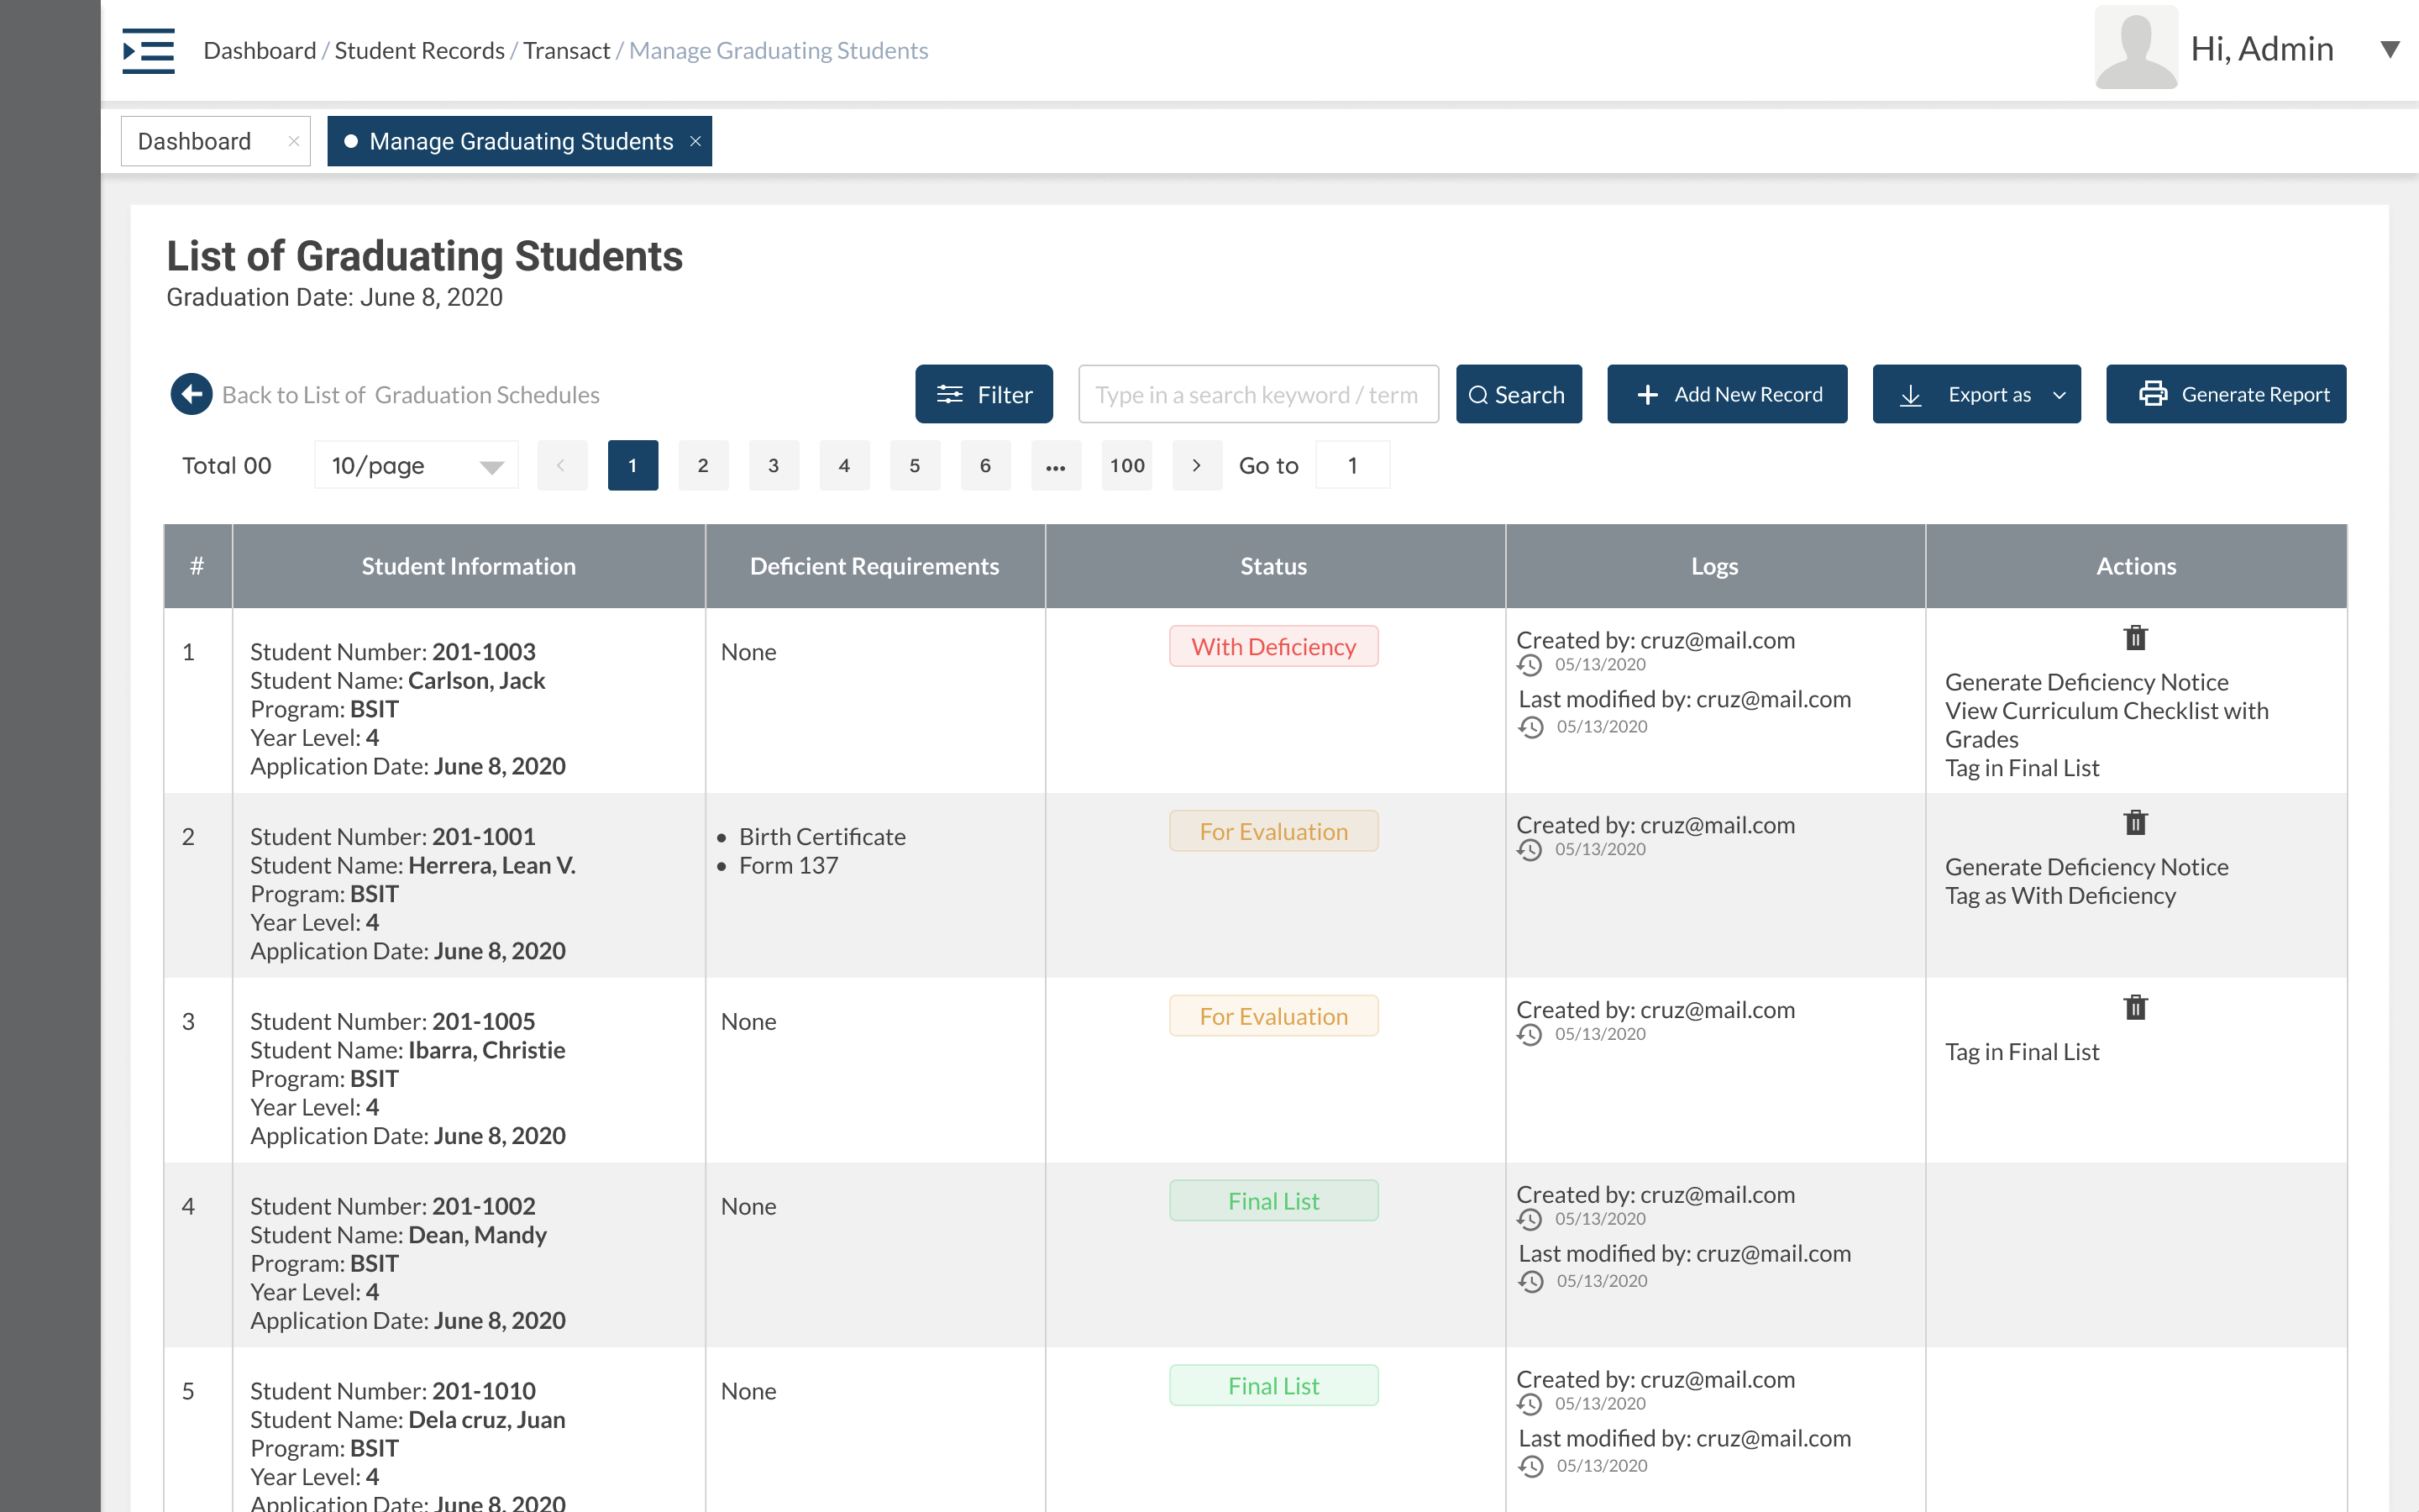The image size is (2419, 1512).
Task: Expand the Export as dropdown
Action: pyautogui.click(x=1976, y=394)
